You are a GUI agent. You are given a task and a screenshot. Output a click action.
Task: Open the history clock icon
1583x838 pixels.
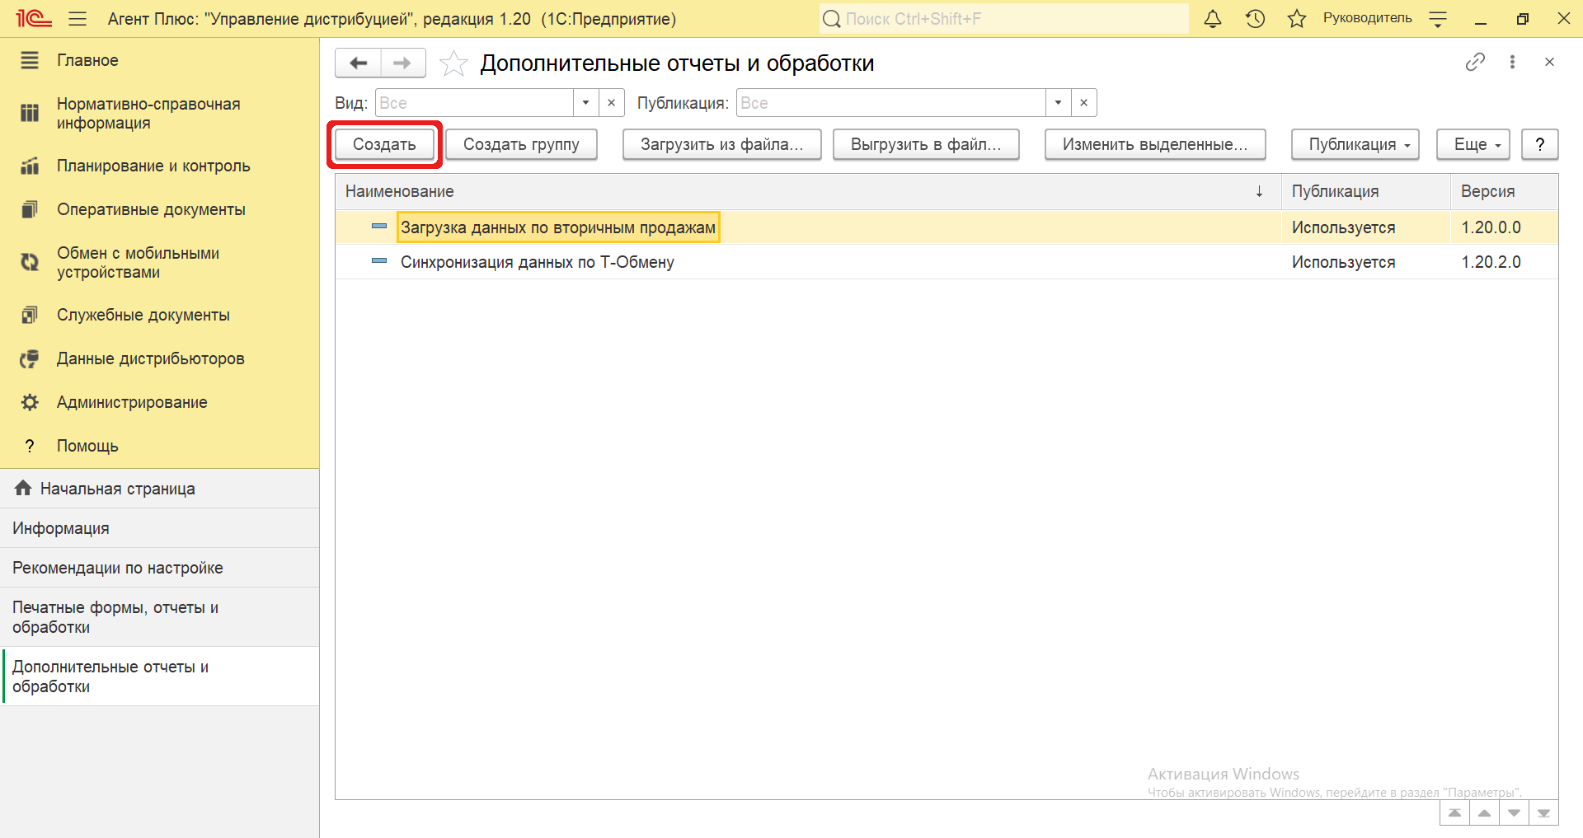click(1255, 19)
